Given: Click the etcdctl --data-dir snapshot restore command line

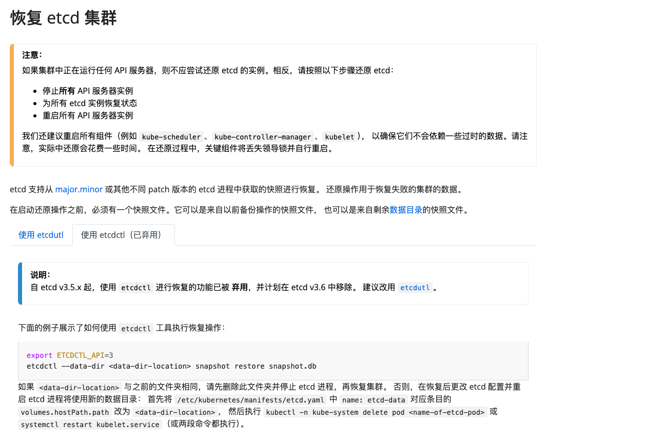Looking at the screenshot, I should pos(171,366).
